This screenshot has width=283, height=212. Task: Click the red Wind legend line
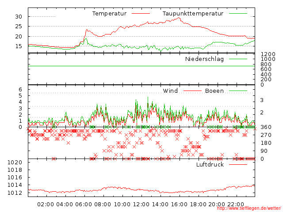[x=192, y=91]
